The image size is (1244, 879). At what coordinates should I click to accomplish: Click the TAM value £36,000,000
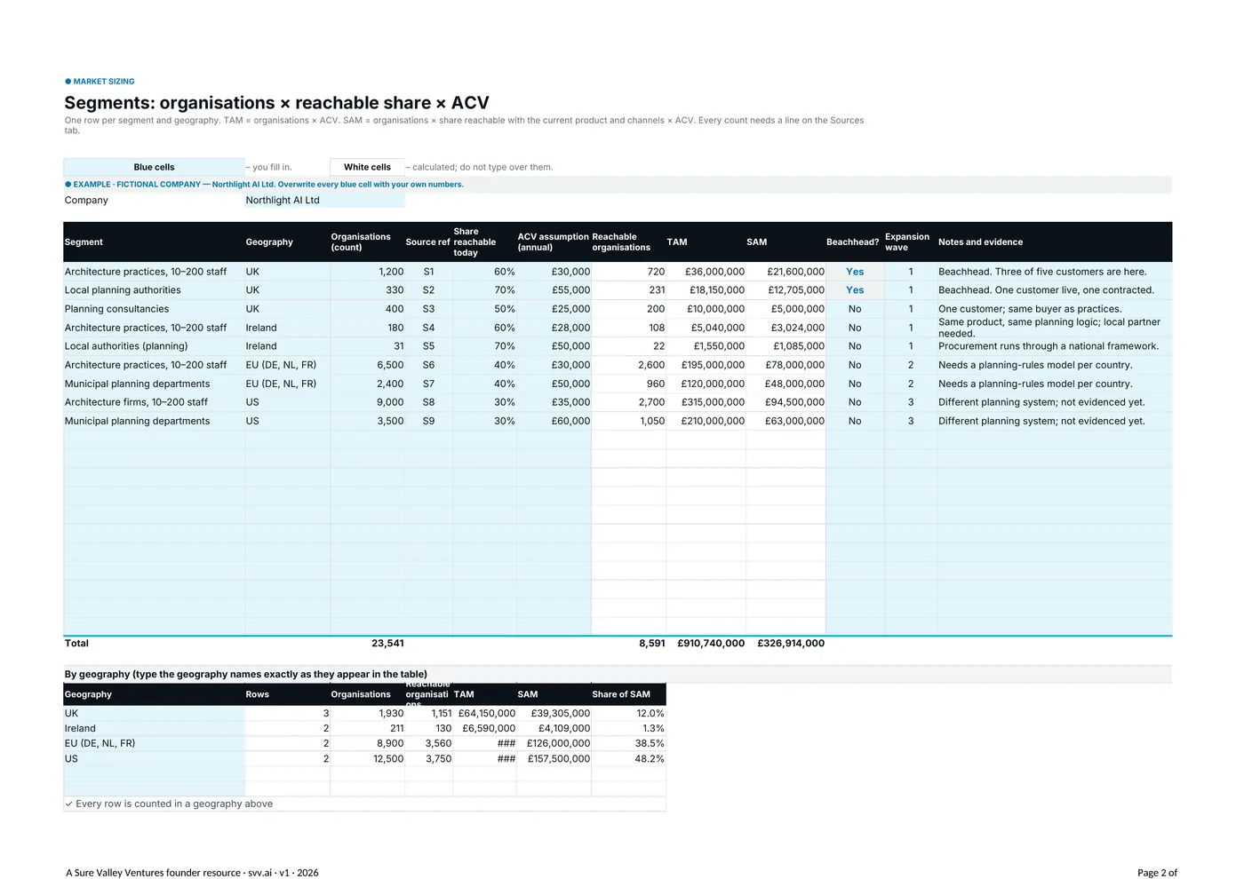click(x=706, y=272)
